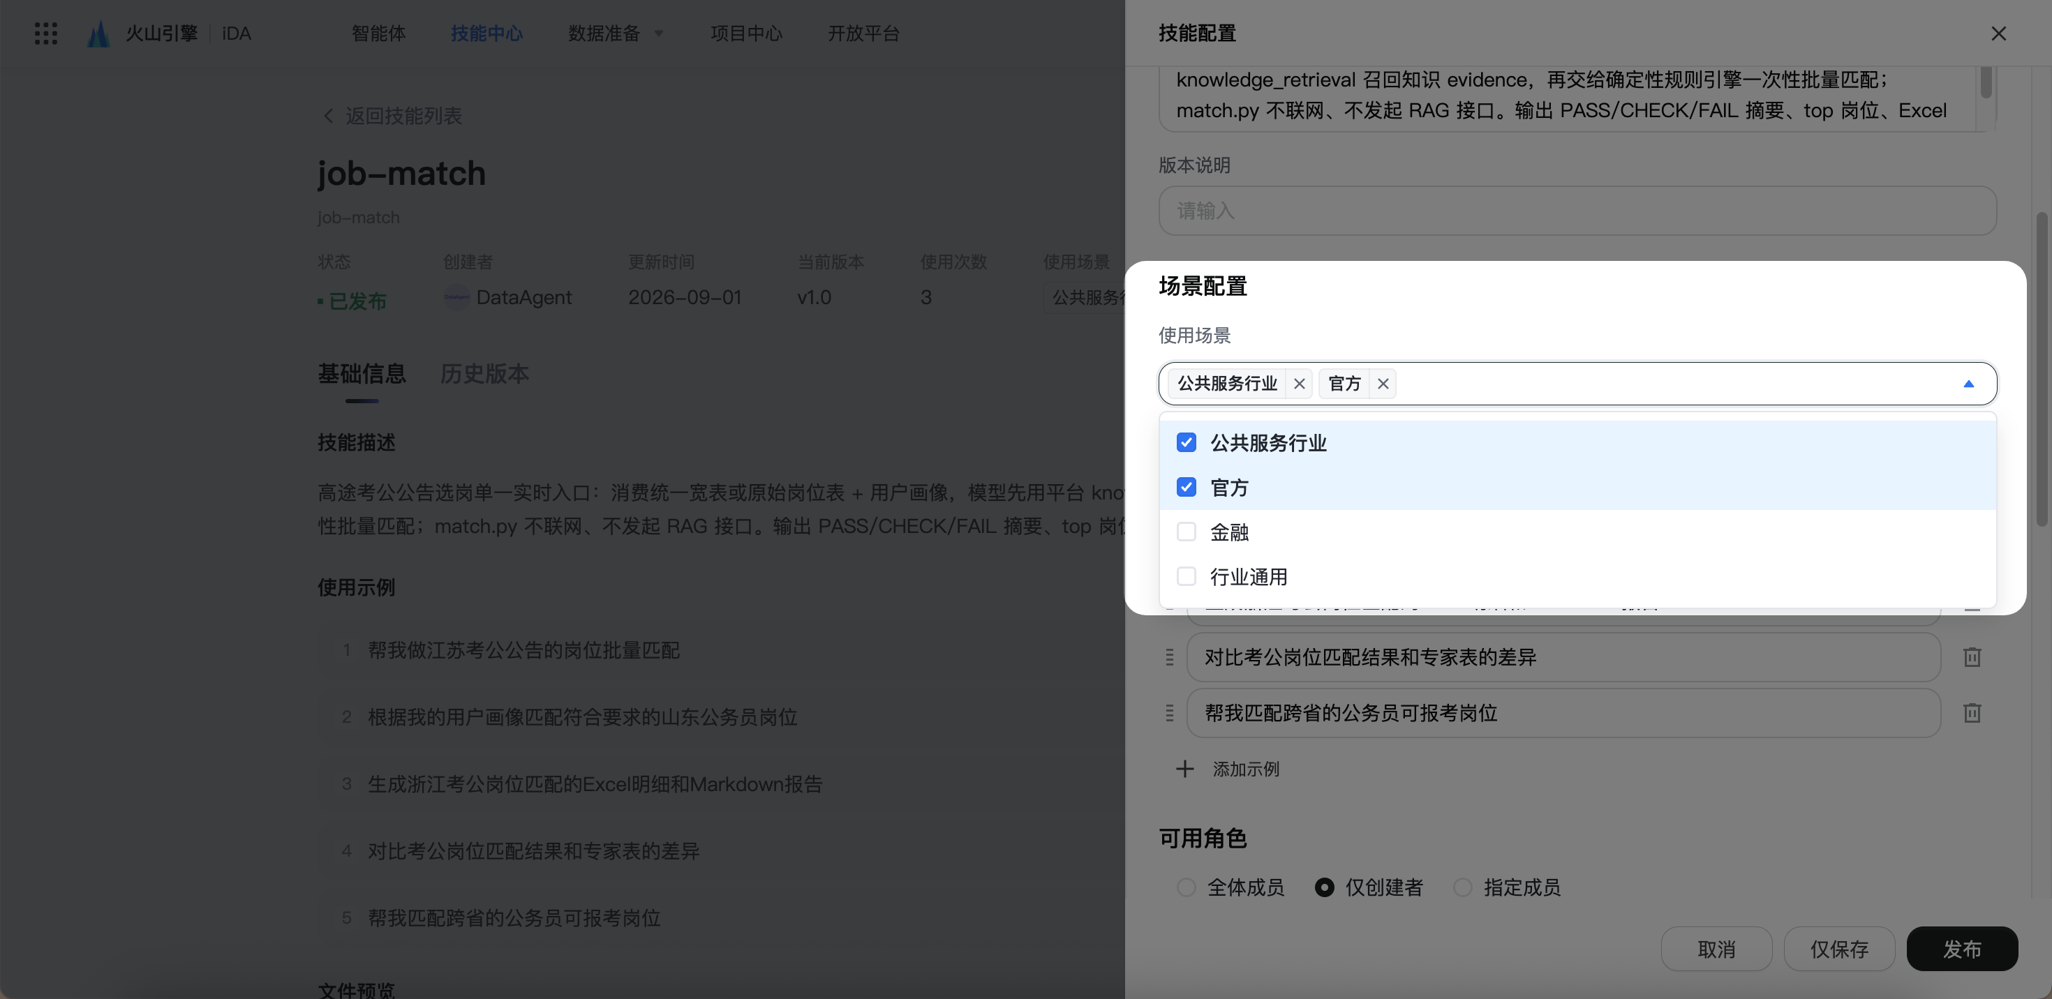The width and height of the screenshot is (2052, 999).
Task: Open the 技能中心 nav item
Action: click(x=486, y=33)
